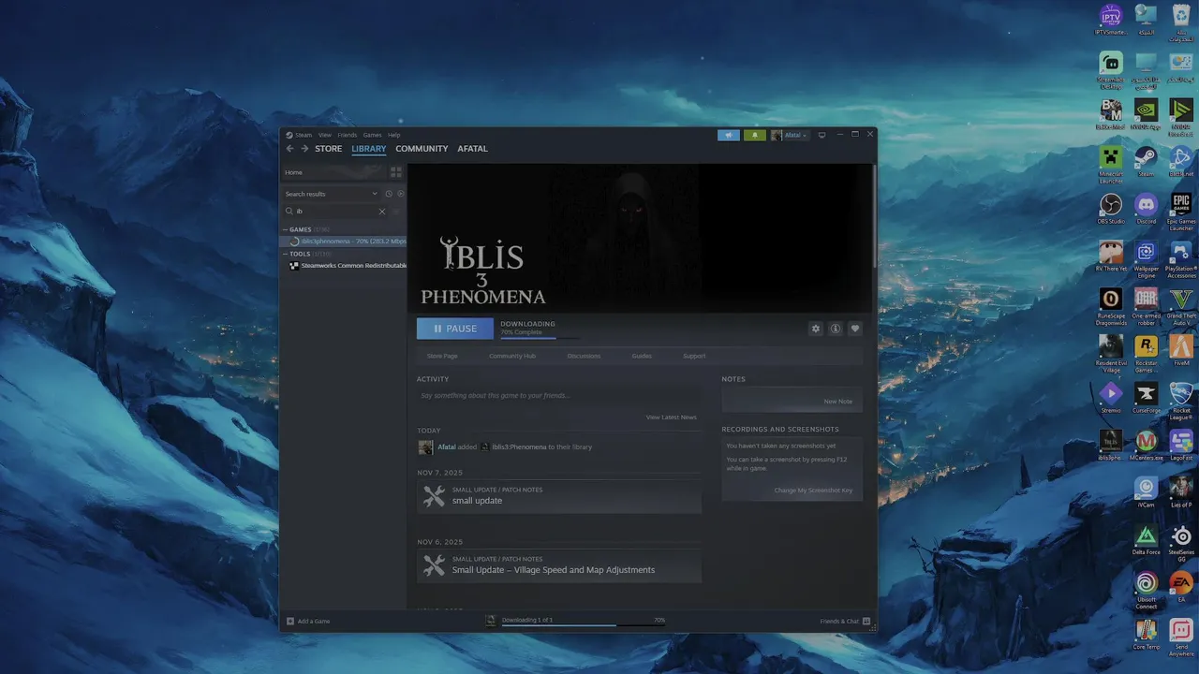
Task: Open Core Temp desktop icon
Action: [x=1146, y=633]
